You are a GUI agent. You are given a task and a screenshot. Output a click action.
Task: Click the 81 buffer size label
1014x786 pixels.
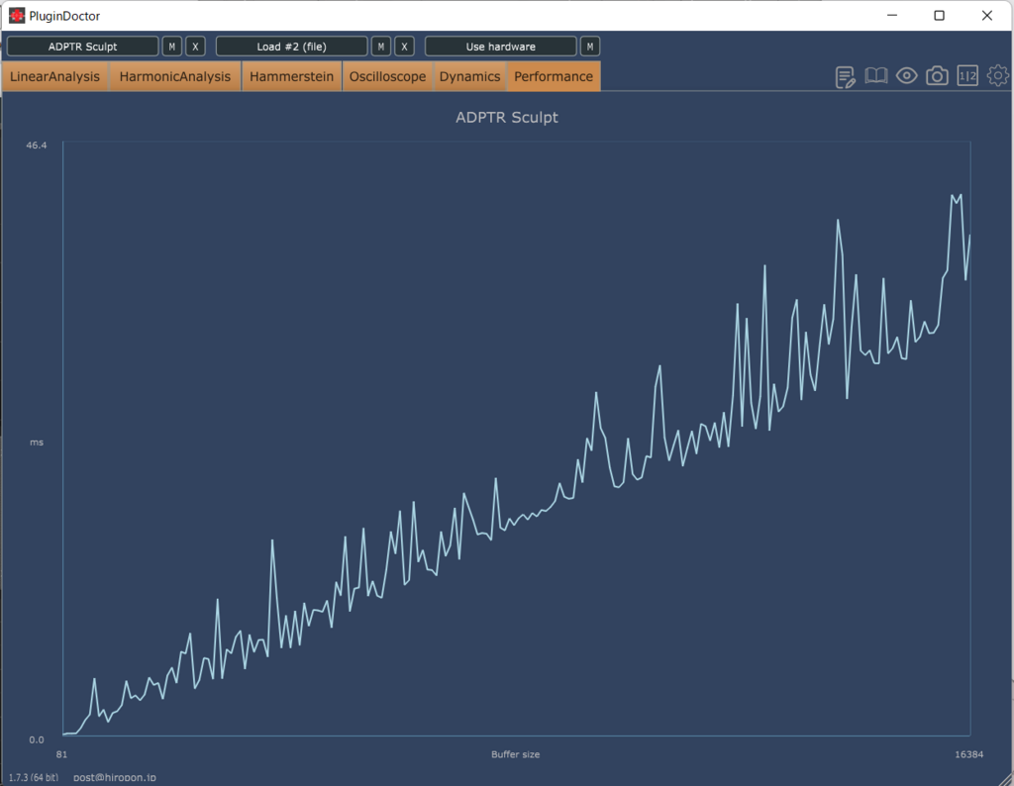tap(61, 754)
